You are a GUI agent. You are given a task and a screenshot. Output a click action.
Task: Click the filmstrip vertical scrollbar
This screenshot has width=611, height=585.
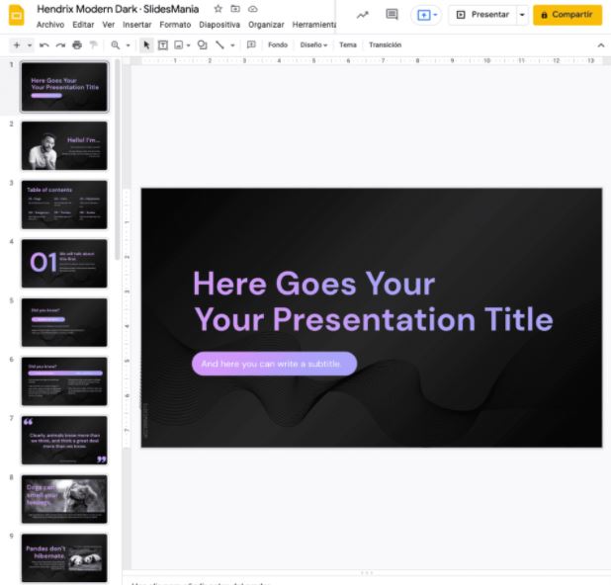click(117, 160)
